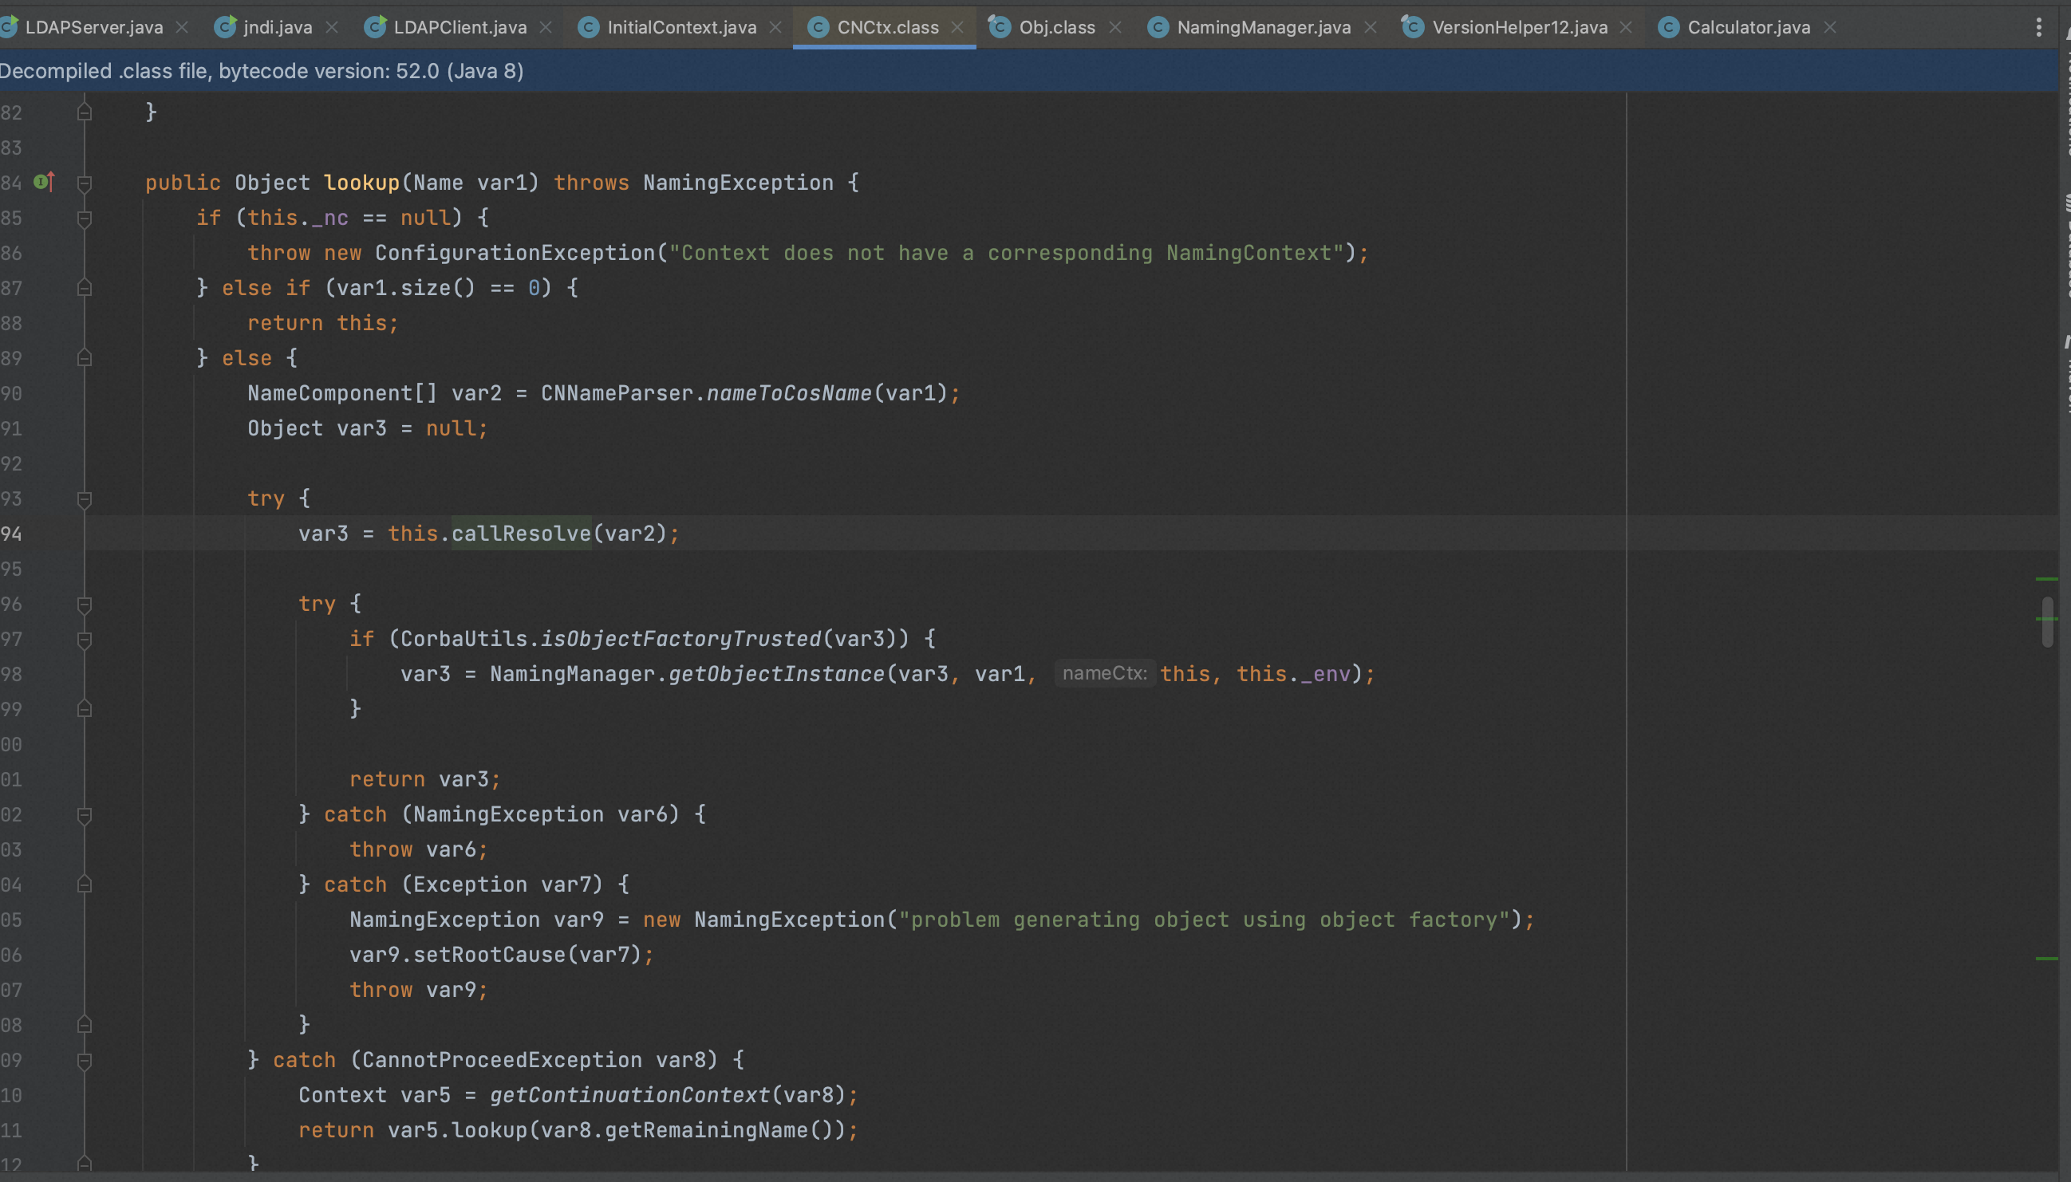Open the editor tabs more-options menu

pos(2038,28)
